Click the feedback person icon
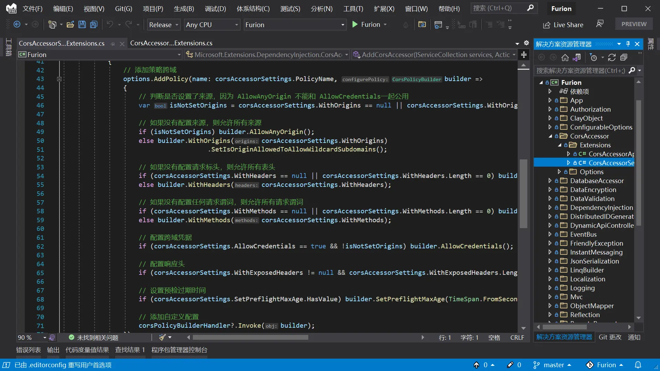This screenshot has width=660, height=371. coord(600,24)
